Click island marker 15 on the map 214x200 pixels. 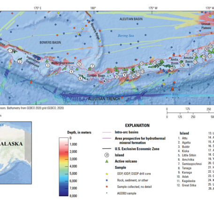coord(172,69)
